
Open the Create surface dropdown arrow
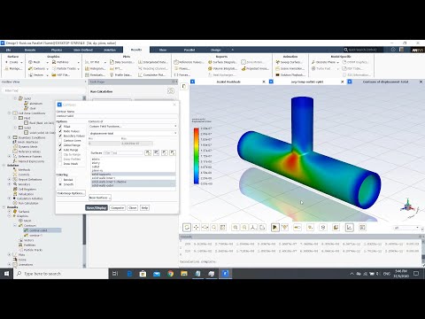tap(21, 62)
